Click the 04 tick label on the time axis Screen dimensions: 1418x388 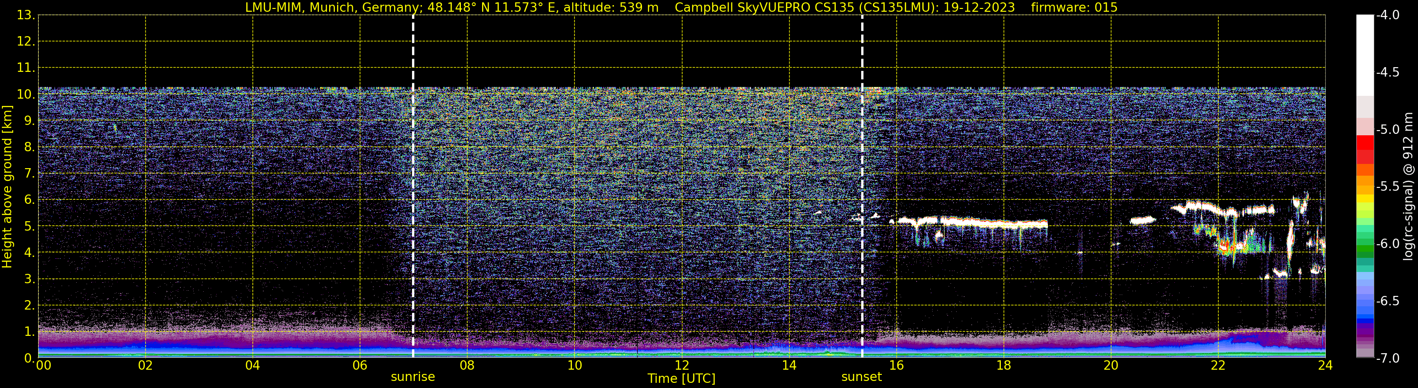253,365
